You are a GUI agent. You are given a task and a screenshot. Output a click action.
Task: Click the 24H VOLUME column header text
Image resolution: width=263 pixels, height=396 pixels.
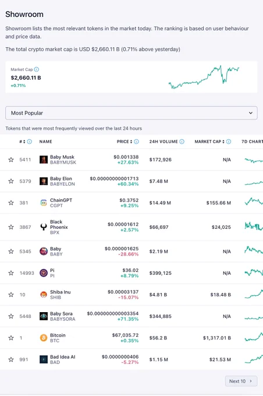164,142
